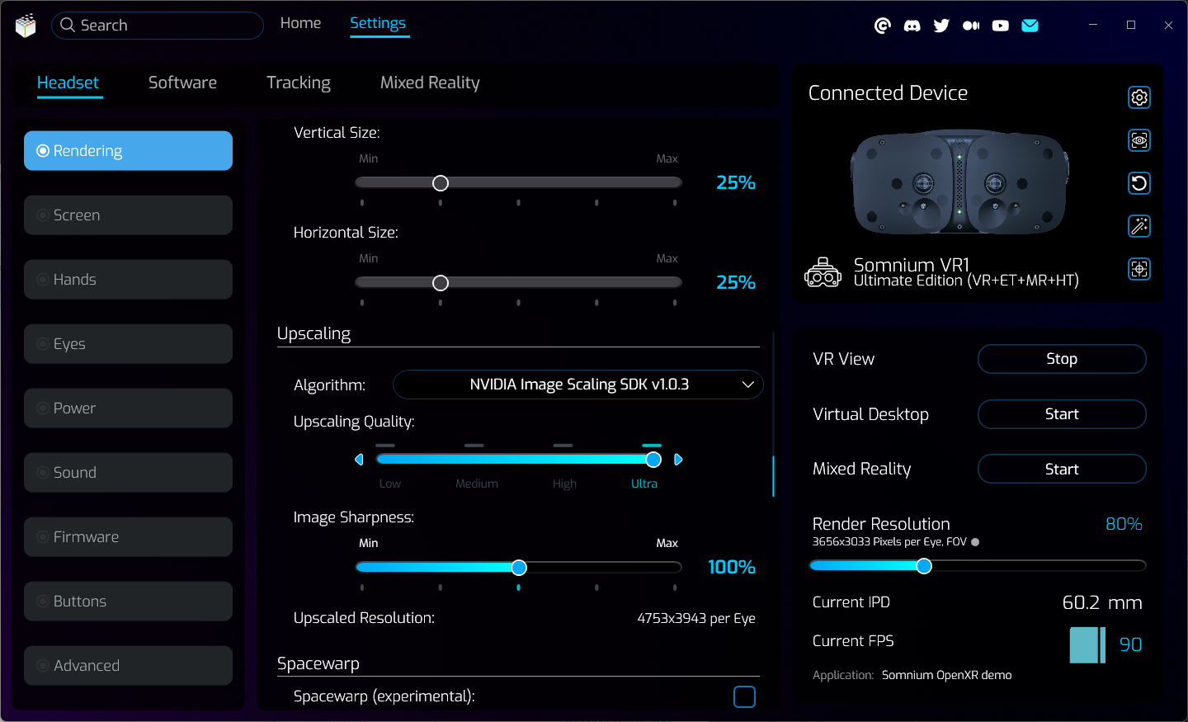
Task: Open the YouTube channel icon
Action: pyautogui.click(x=1000, y=26)
